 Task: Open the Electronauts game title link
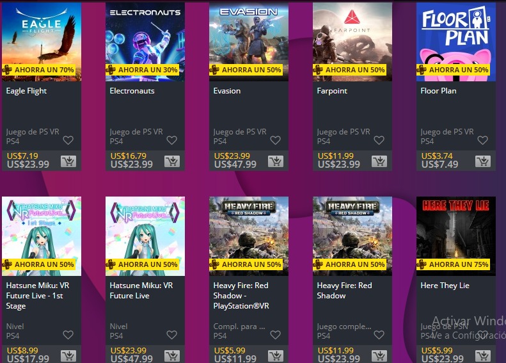tap(132, 91)
